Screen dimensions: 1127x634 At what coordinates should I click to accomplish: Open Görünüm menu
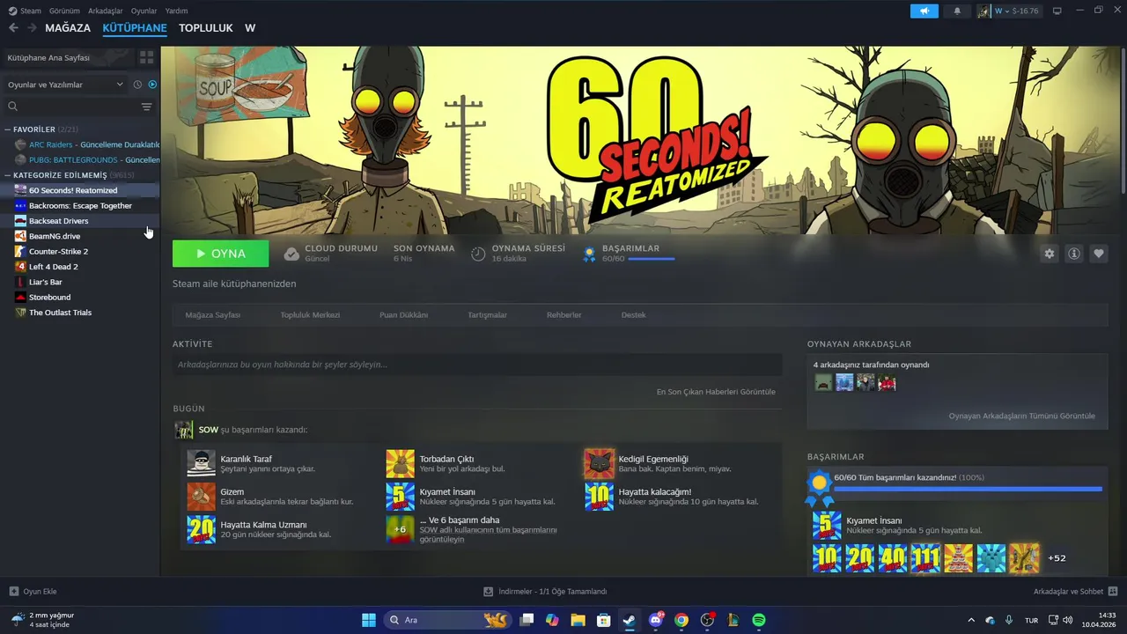click(x=64, y=11)
